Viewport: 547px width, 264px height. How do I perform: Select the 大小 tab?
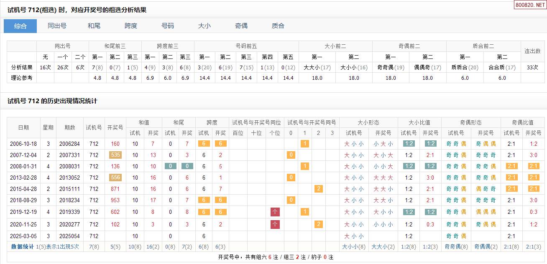point(204,26)
